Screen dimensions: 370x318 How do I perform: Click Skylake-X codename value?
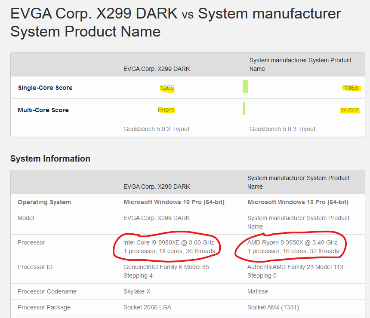137,291
